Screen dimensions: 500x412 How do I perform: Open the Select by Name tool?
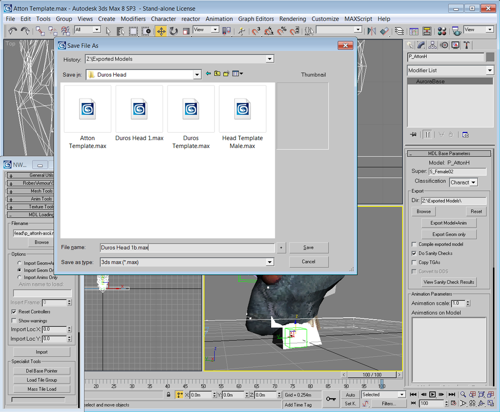pyautogui.click(x=121, y=31)
